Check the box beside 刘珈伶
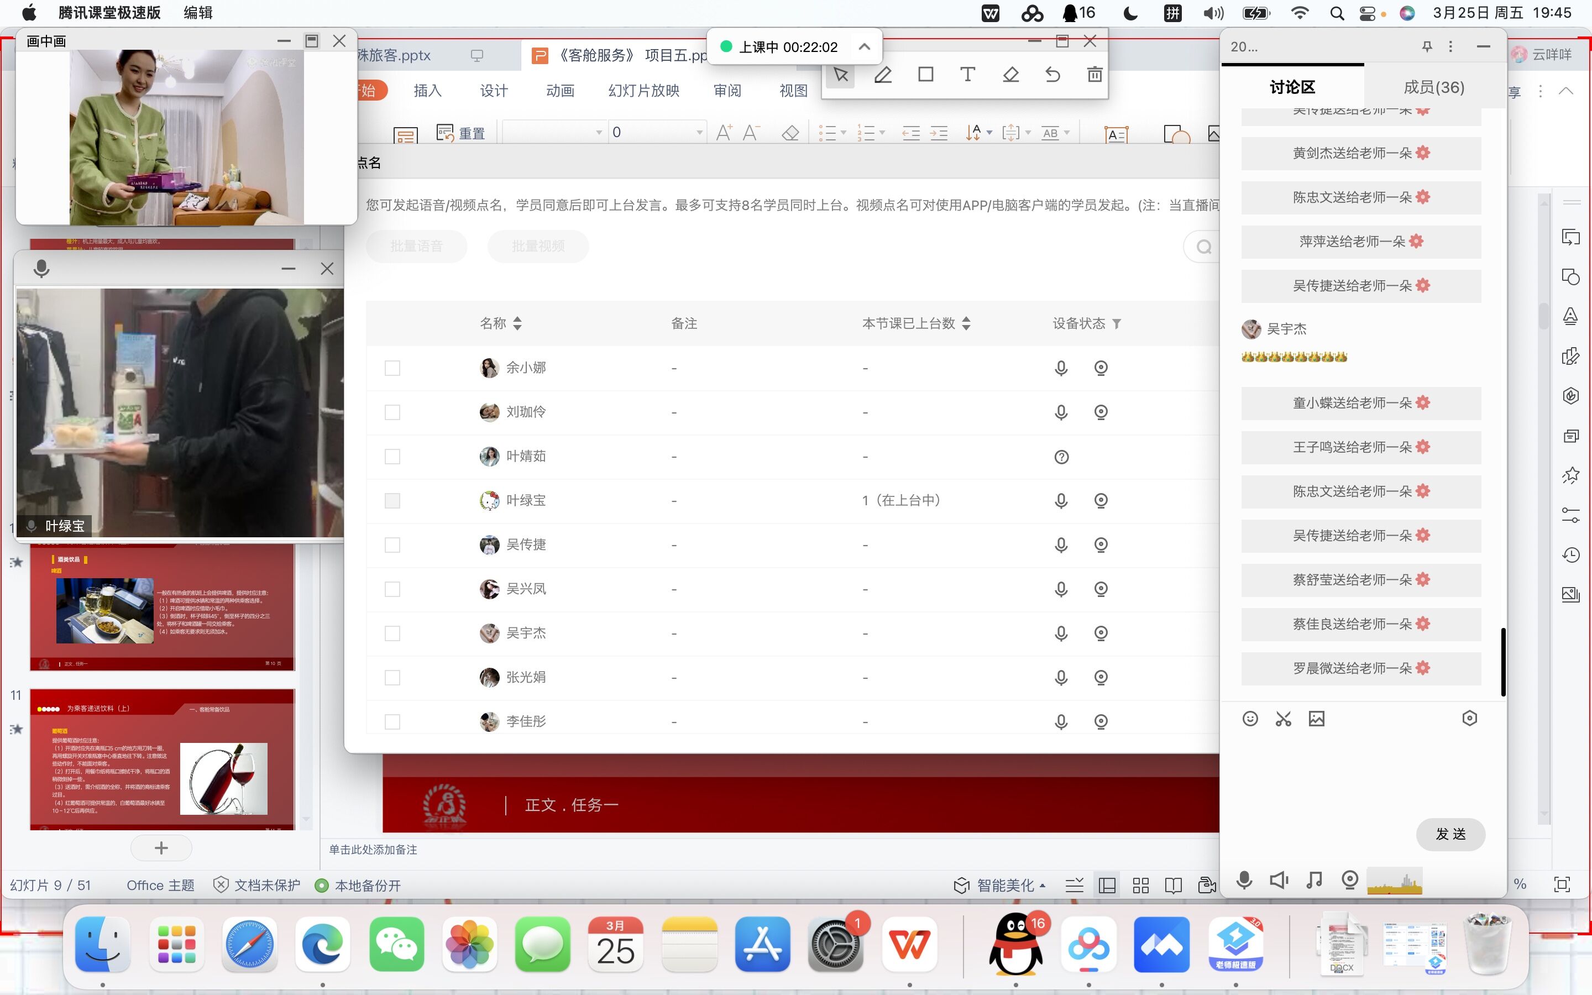Screen dimensions: 1592x995 (x=392, y=412)
